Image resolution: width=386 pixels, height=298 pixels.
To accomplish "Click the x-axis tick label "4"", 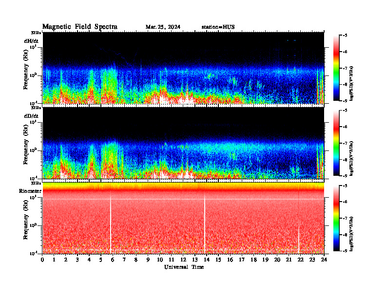I will point(89,260).
